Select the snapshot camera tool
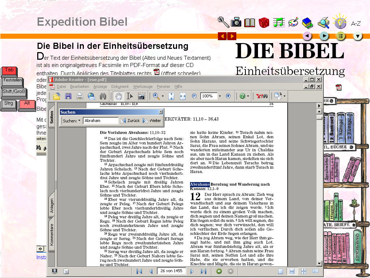 click(142, 96)
